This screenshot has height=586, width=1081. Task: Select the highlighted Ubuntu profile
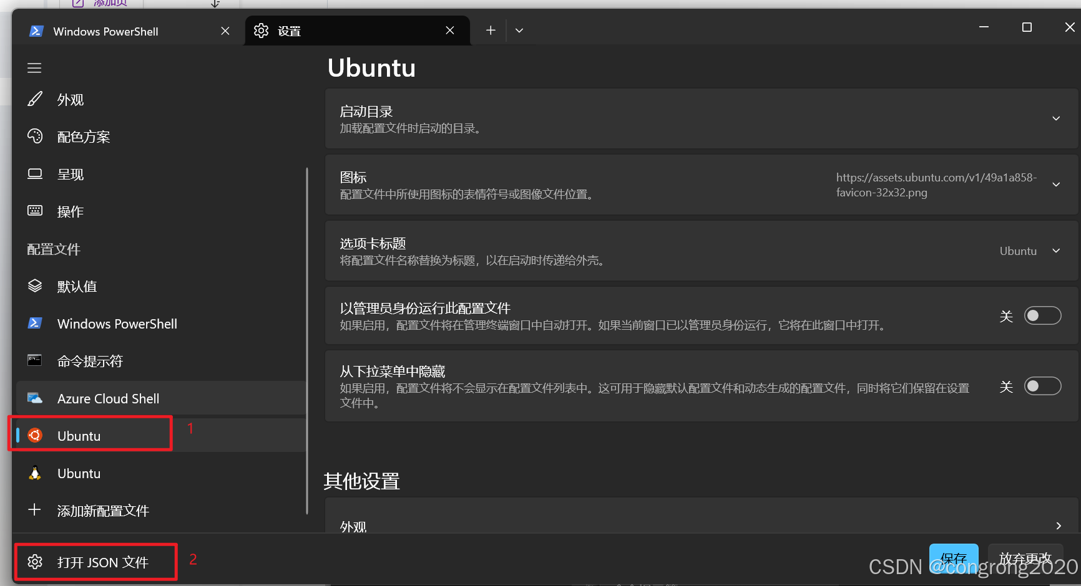161,436
